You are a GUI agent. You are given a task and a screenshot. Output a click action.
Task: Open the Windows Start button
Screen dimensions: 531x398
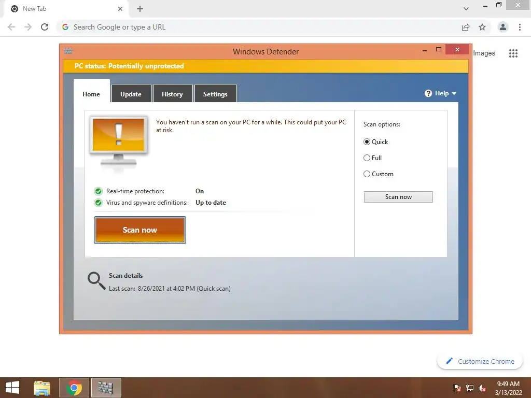(12, 388)
